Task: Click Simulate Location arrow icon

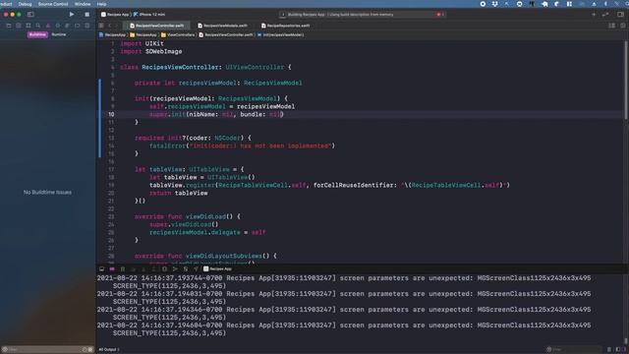Action: pyautogui.click(x=196, y=268)
